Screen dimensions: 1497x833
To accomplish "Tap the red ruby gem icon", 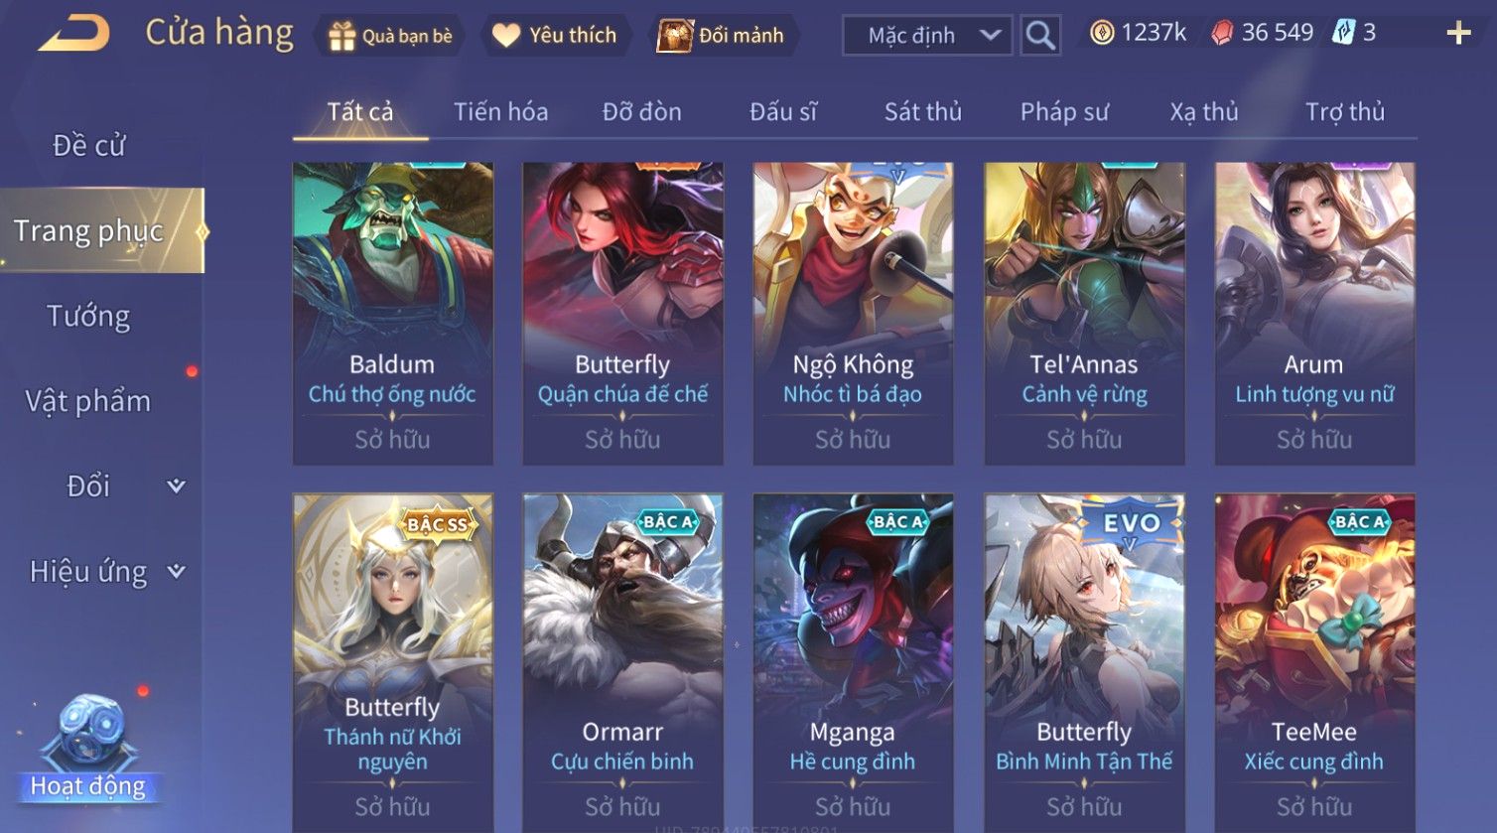I will pos(1222,33).
